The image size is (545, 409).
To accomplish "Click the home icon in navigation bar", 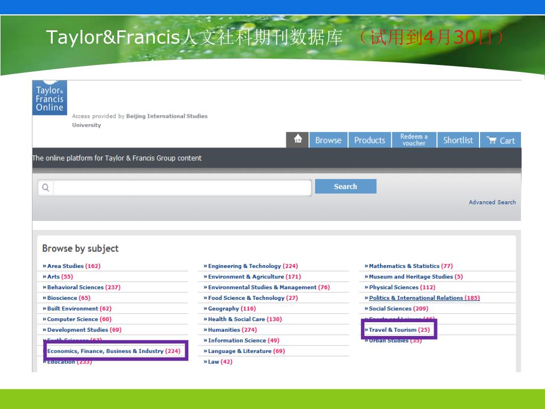I will [x=298, y=140].
